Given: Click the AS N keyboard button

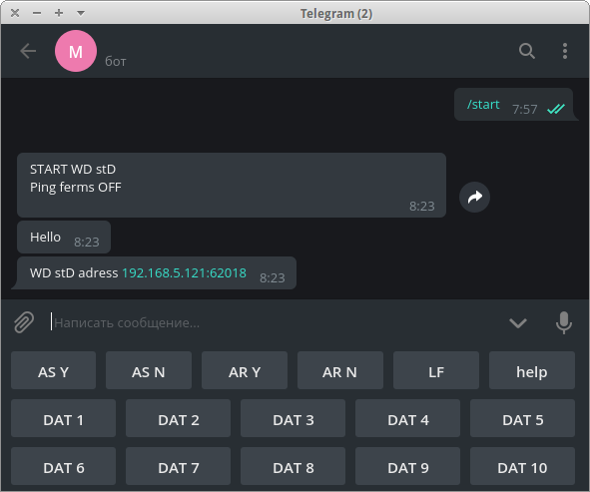Looking at the screenshot, I should click(149, 370).
